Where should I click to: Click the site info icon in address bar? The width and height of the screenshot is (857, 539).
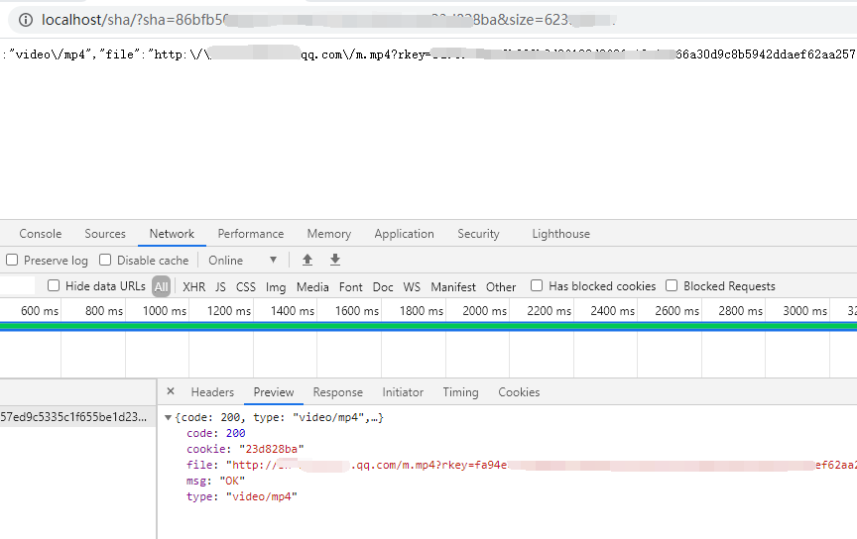click(x=24, y=20)
